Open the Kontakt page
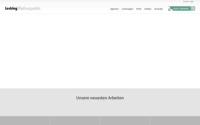The width and height of the screenshot is (200, 125). tap(158, 9)
